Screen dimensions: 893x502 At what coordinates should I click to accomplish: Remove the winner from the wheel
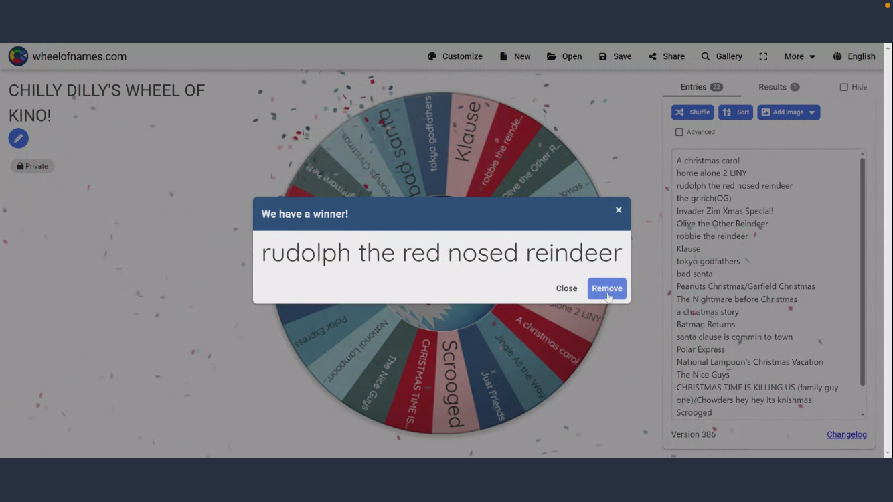point(607,288)
